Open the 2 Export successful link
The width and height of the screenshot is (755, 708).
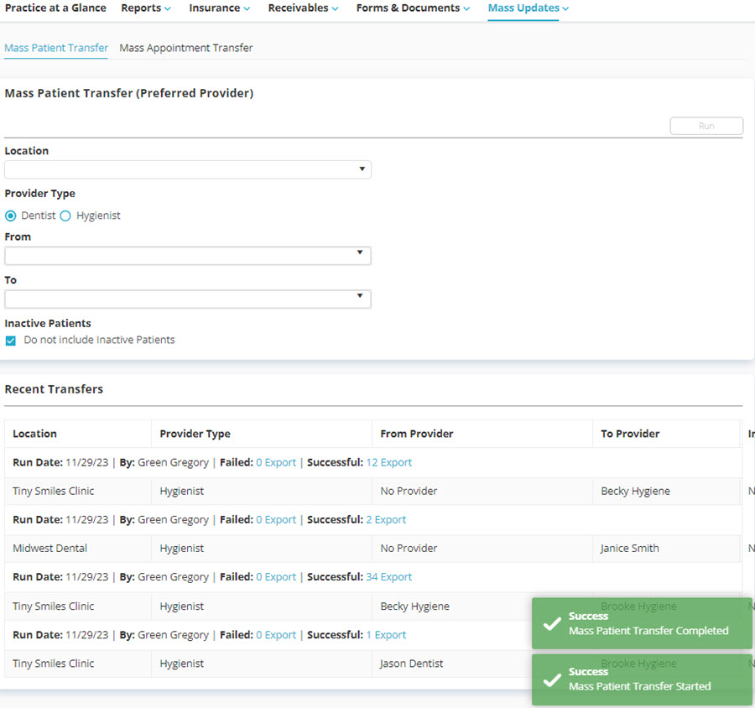[386, 520]
